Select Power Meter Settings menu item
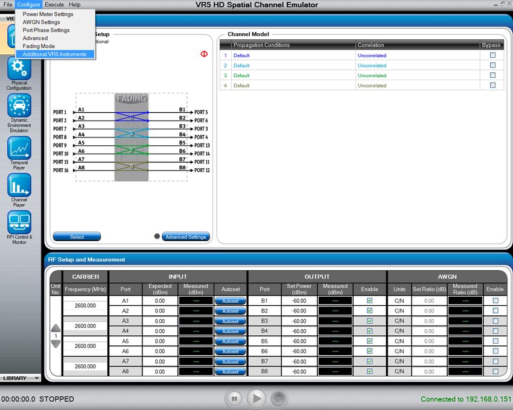This screenshot has height=410, width=513. coord(56,14)
